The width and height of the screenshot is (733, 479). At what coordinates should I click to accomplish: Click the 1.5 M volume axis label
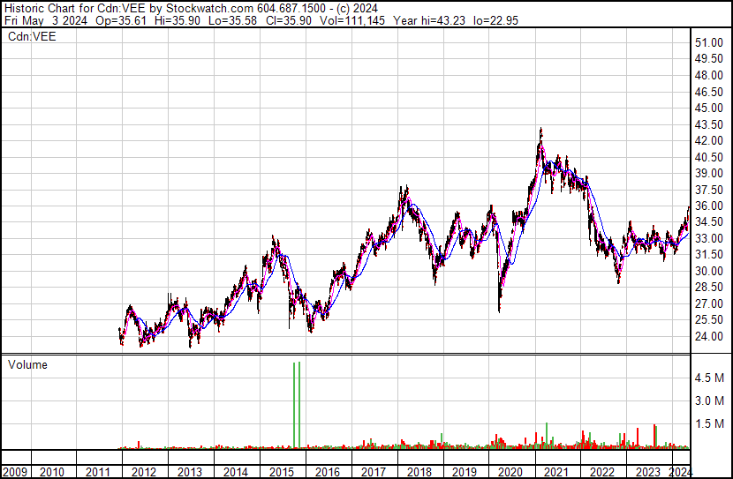click(709, 423)
